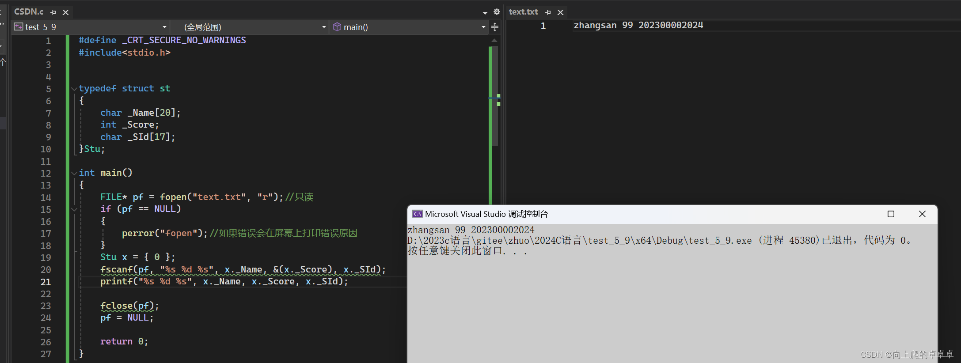This screenshot has height=363, width=961.
Task: Click the vertical scrollbar thumb of code editor
Action: point(494,95)
